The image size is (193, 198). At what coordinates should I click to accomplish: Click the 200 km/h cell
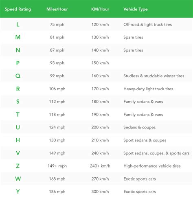coord(100,127)
